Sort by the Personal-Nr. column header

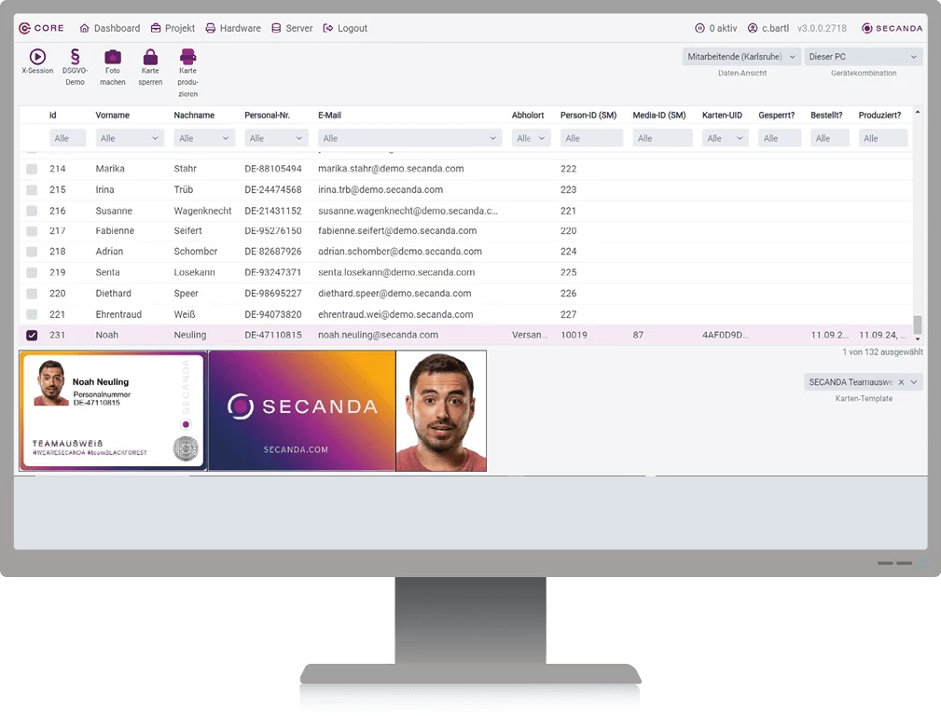pos(267,116)
